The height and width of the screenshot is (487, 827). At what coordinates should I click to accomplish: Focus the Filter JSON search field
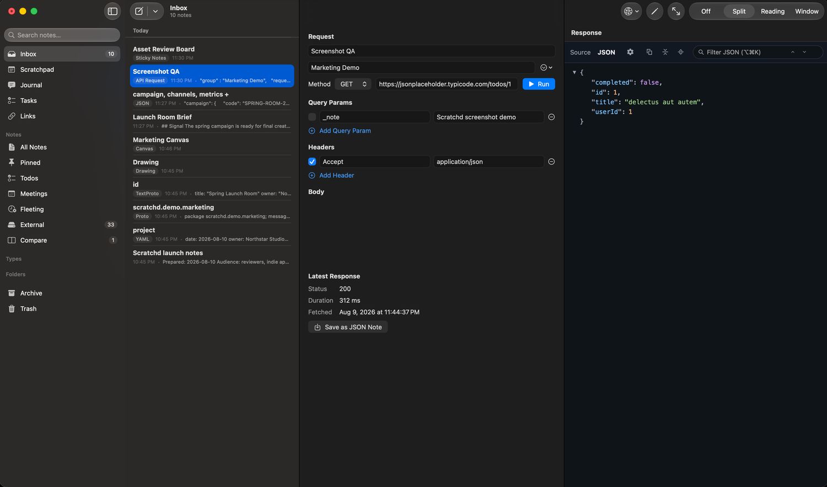coord(743,52)
